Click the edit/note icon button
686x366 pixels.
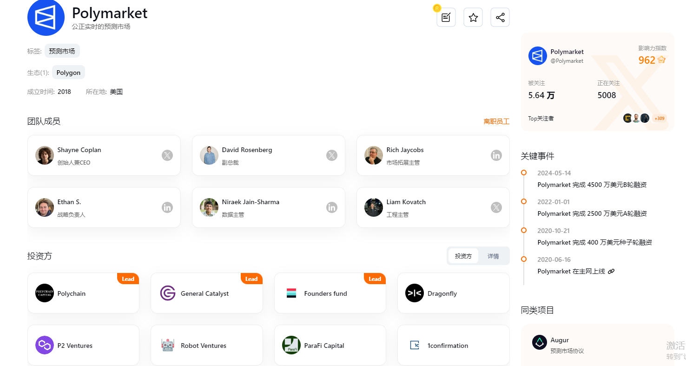[446, 18]
